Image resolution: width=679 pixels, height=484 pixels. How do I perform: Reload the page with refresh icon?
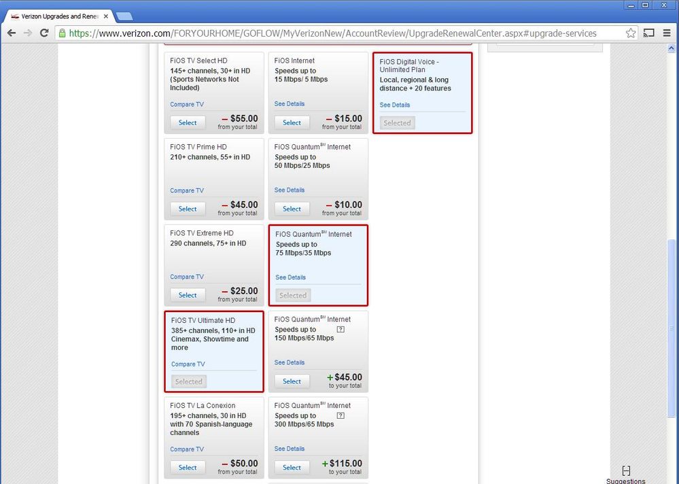pos(43,33)
